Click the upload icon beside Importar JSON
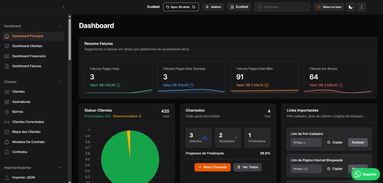This screenshot has height=183, width=383. point(7,178)
